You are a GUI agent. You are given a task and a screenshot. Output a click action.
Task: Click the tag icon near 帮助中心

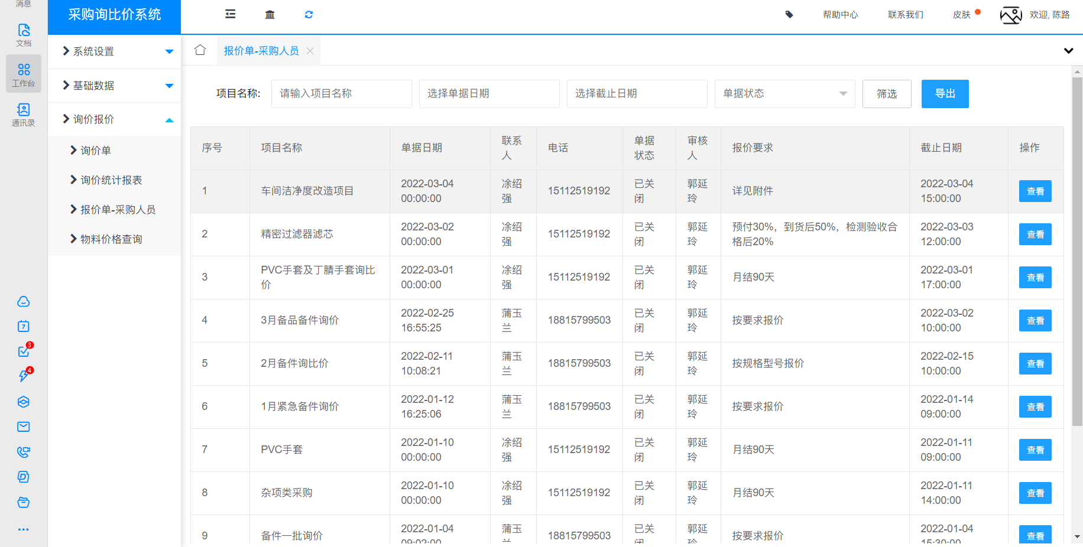pos(789,14)
